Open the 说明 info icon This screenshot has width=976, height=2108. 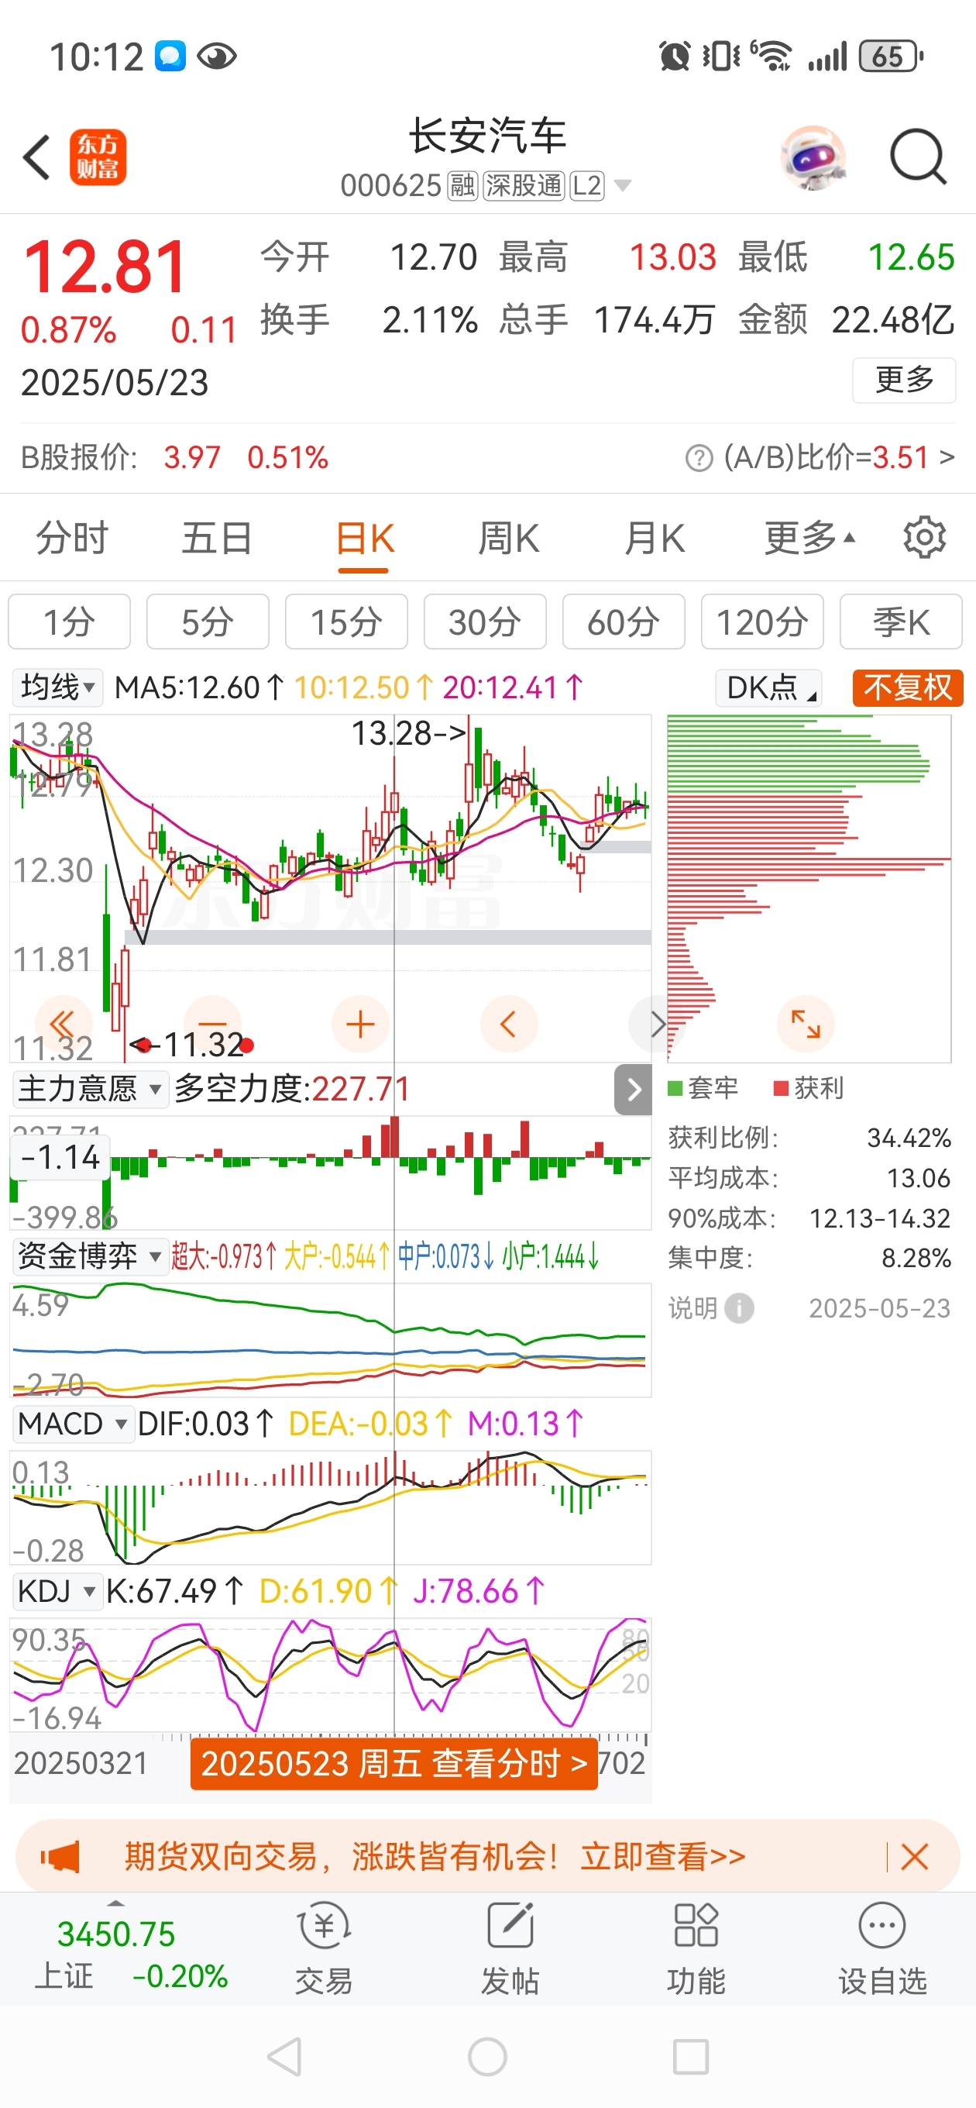[739, 1307]
